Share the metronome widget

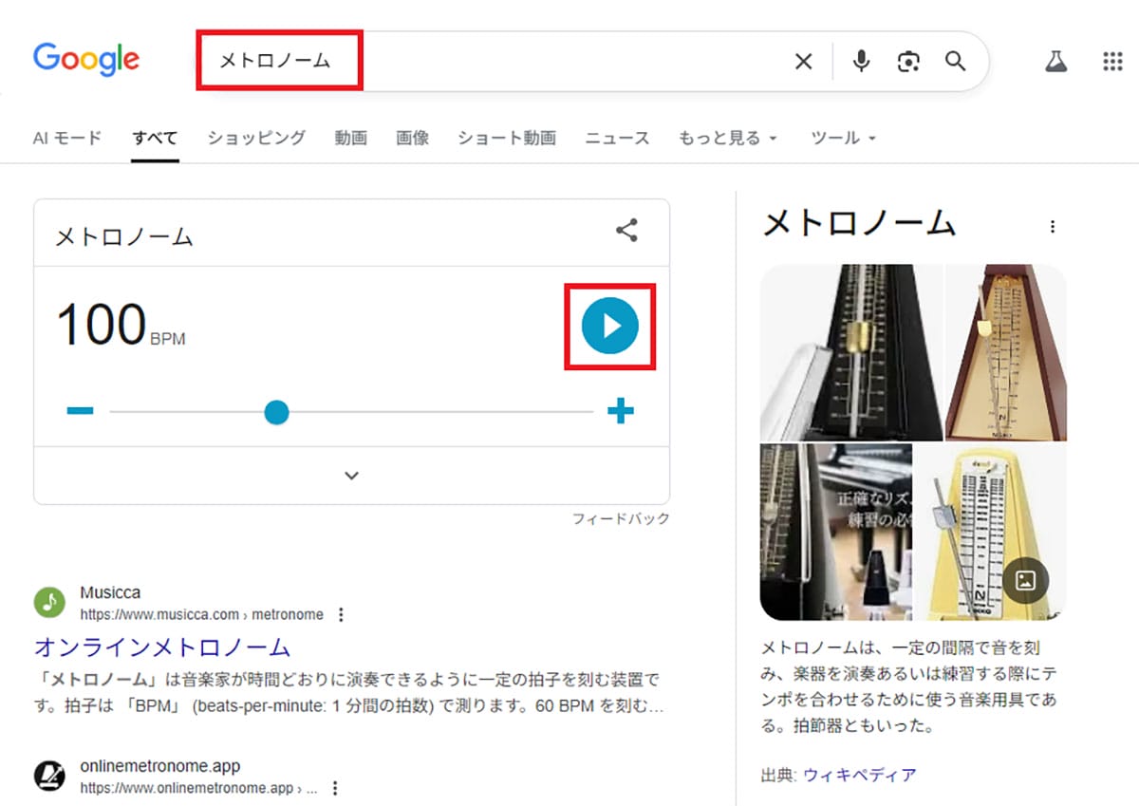627,231
